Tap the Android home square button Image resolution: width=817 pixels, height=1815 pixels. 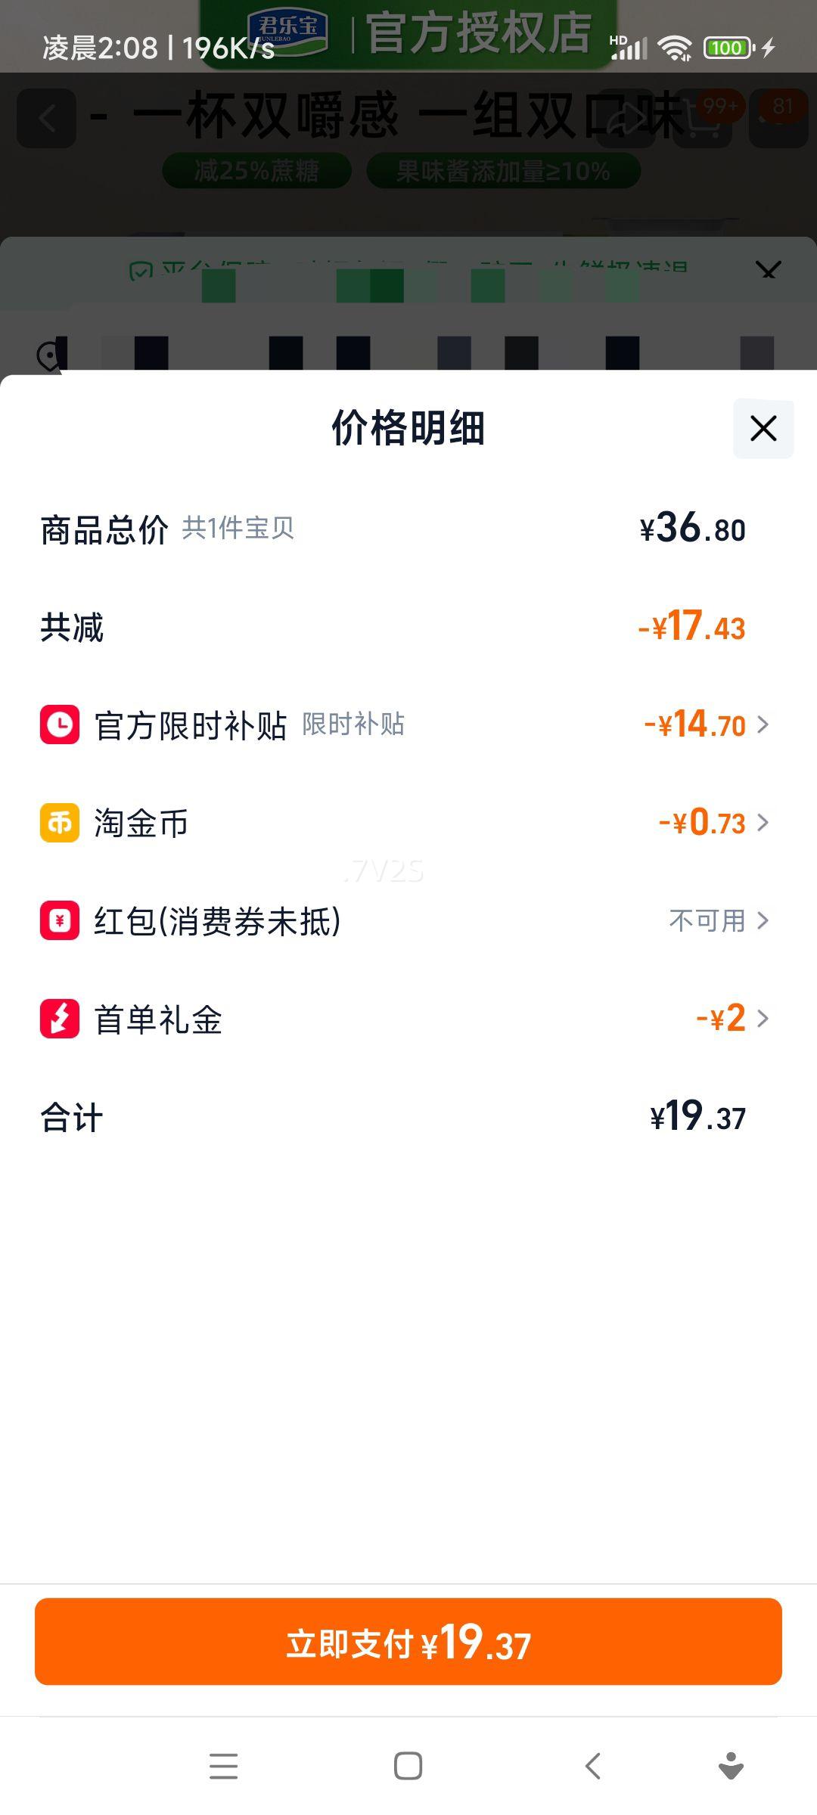click(x=408, y=1766)
